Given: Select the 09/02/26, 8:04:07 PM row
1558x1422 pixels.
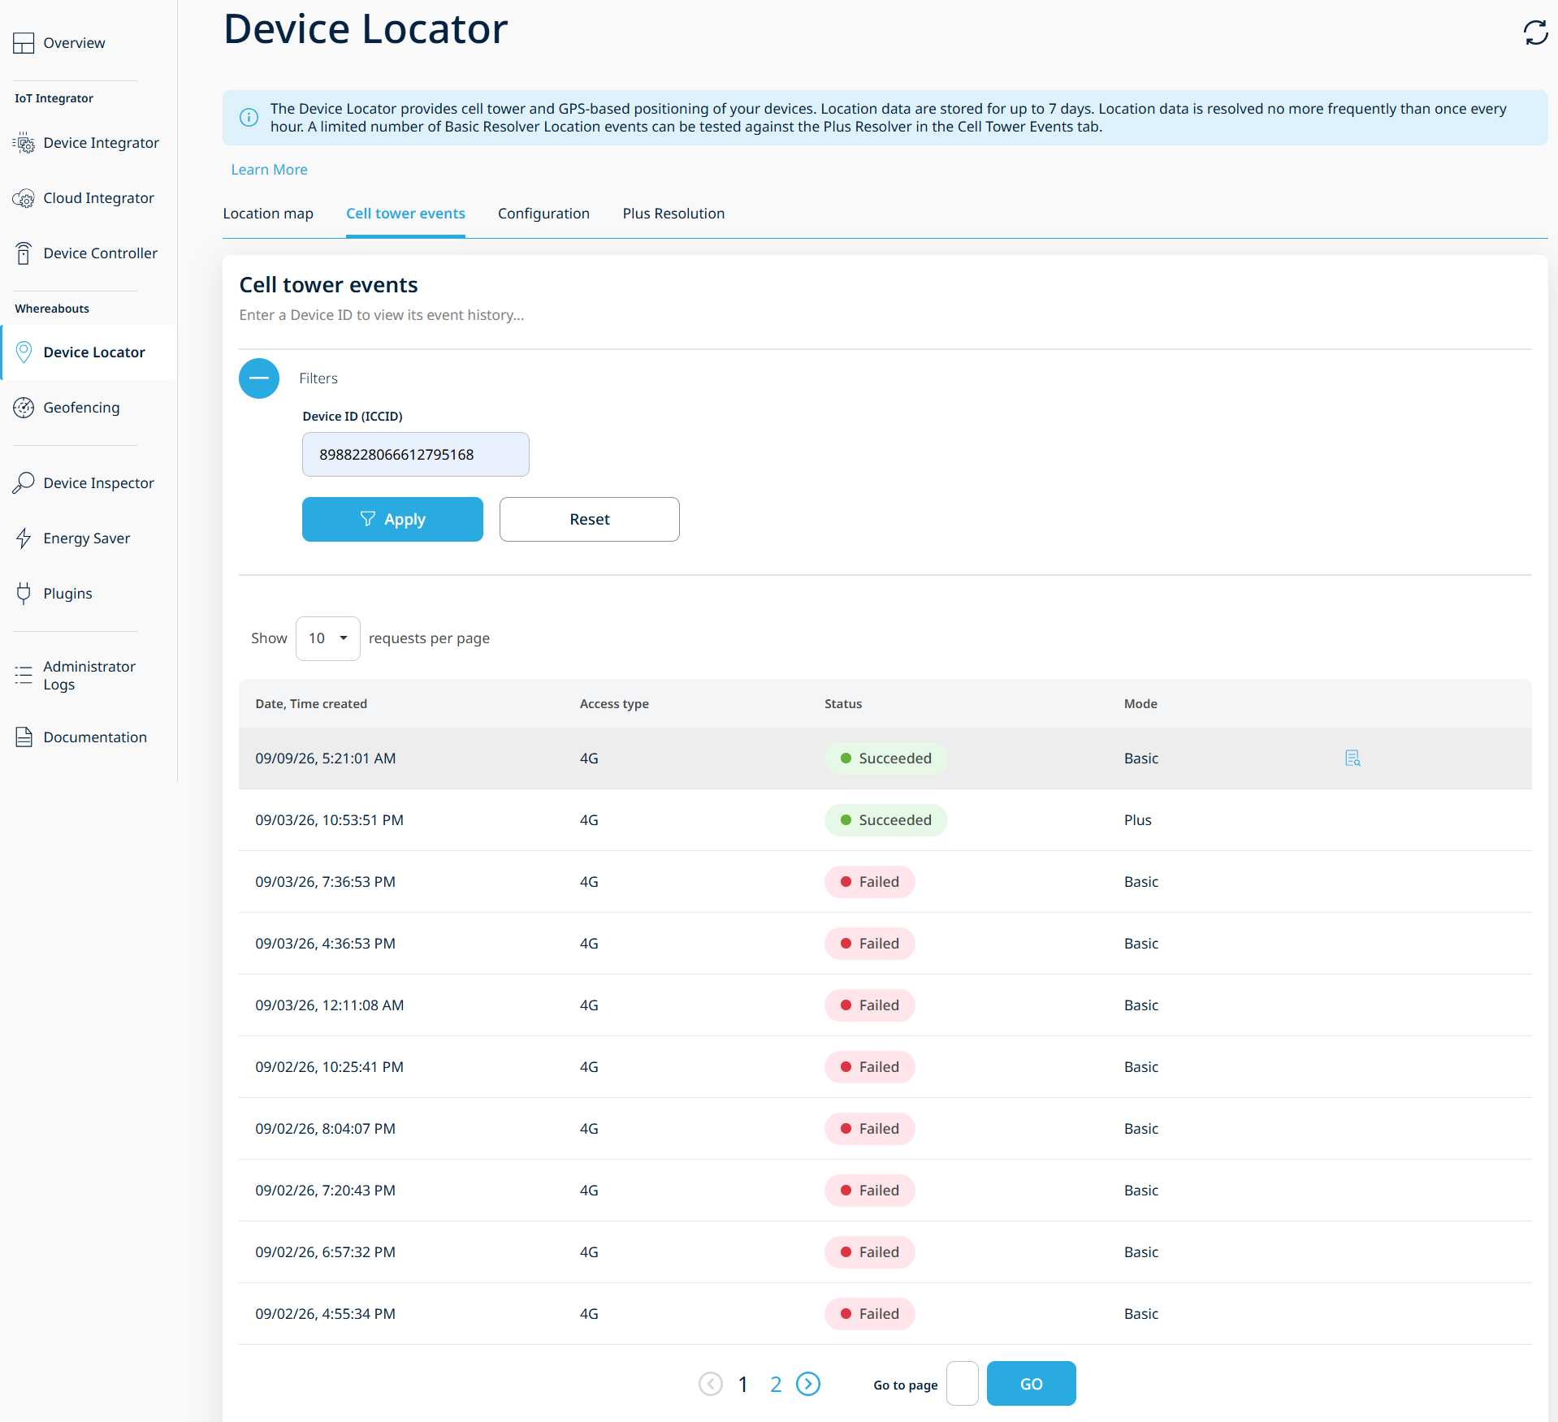Looking at the screenshot, I should click(885, 1129).
